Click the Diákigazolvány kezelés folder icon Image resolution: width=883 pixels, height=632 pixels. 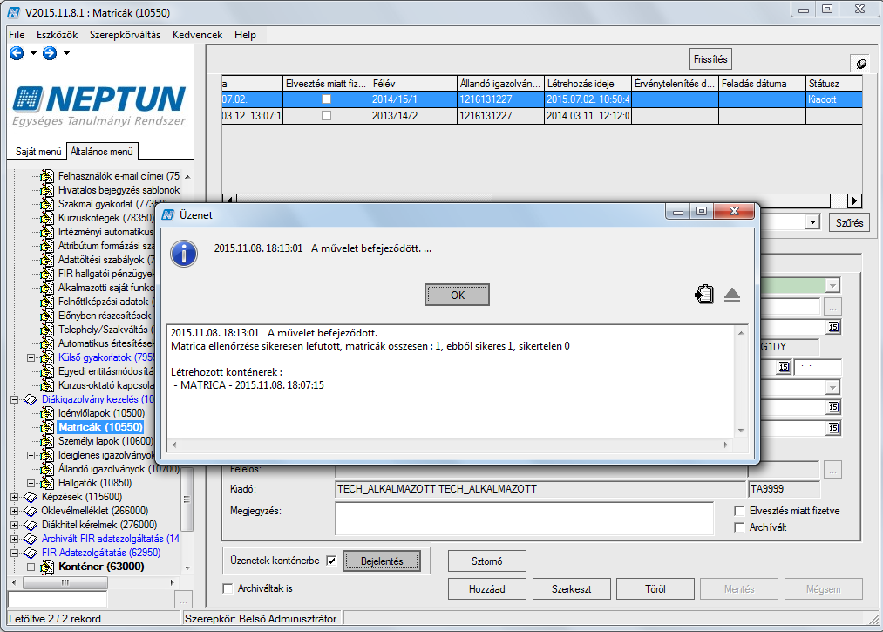30,399
